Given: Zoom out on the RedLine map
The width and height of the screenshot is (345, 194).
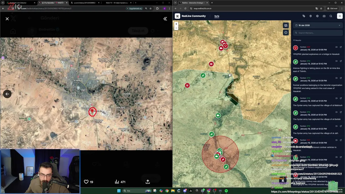Looking at the screenshot, I should click(x=176, y=28).
